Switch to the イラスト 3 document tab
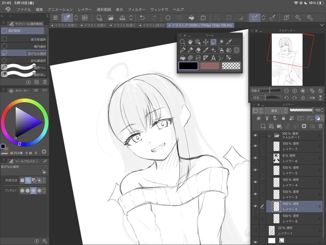 click(93, 25)
